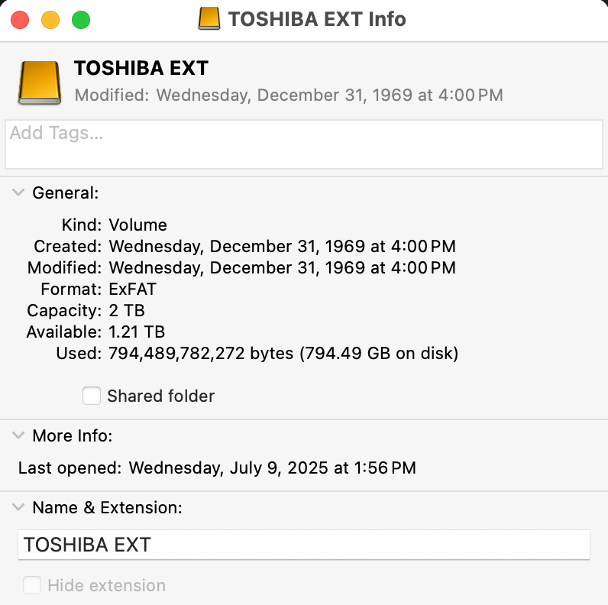
Task: Click the Used bytes value
Action: coord(283,354)
